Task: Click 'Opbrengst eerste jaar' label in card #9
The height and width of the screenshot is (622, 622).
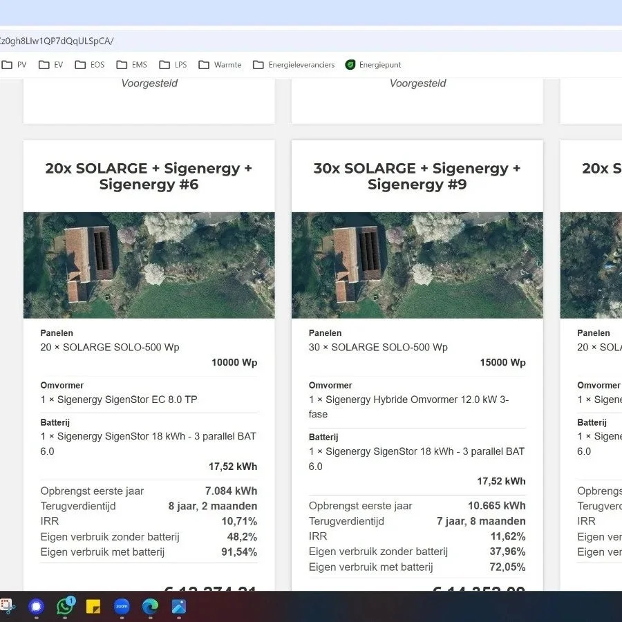Action: tap(360, 506)
